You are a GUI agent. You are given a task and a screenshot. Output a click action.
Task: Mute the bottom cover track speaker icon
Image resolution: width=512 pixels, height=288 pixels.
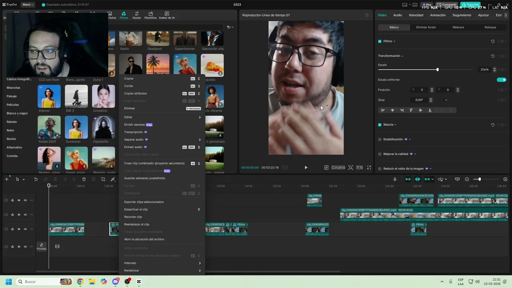(25, 246)
